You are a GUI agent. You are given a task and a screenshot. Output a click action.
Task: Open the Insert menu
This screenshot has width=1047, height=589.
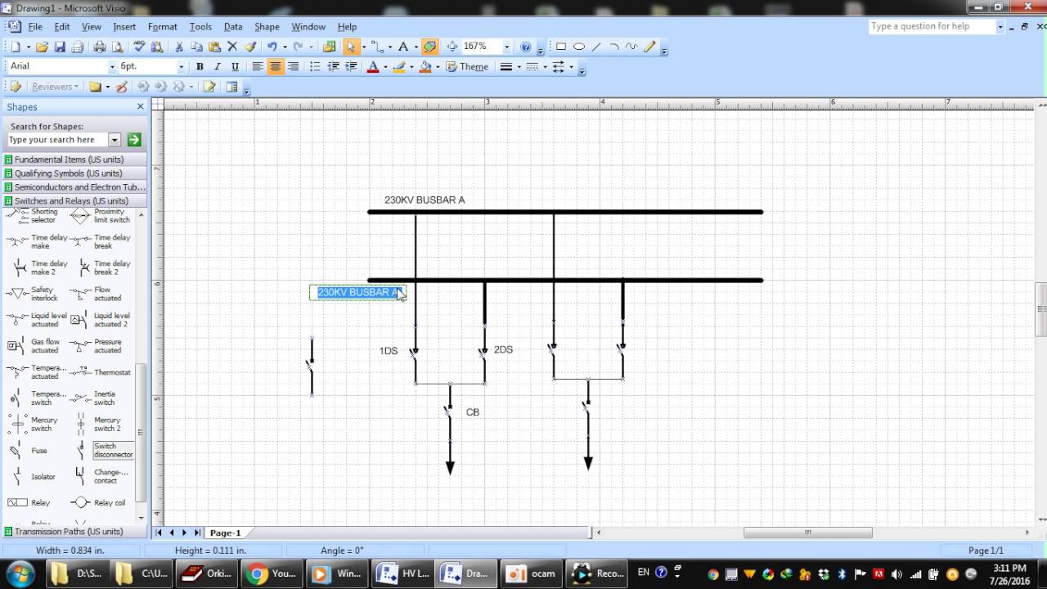[124, 27]
